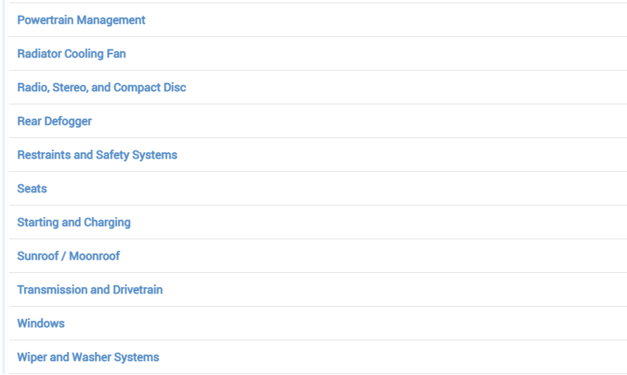Screen dimensions: 627x375
Task: Expand the Rear Defogger list row
Action: click(371, 121)
